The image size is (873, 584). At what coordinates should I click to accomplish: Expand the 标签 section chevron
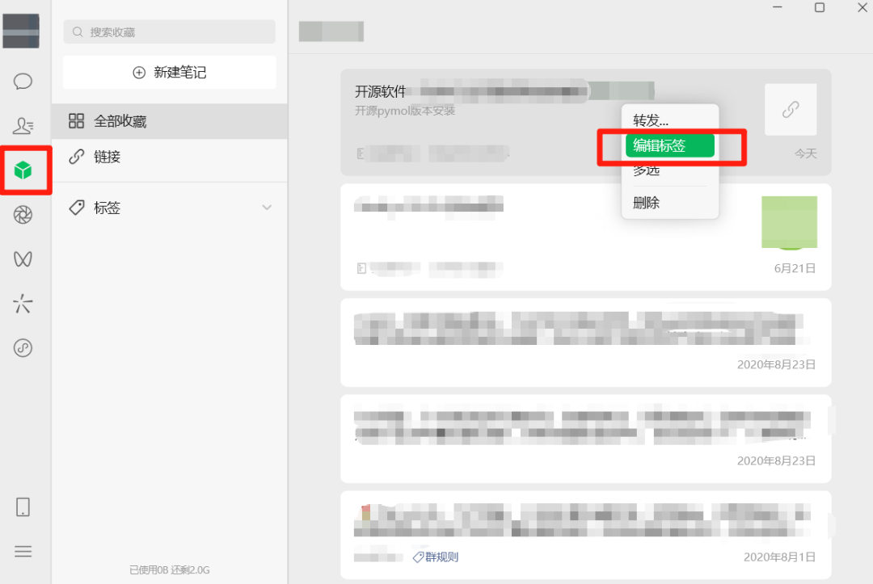[268, 208]
